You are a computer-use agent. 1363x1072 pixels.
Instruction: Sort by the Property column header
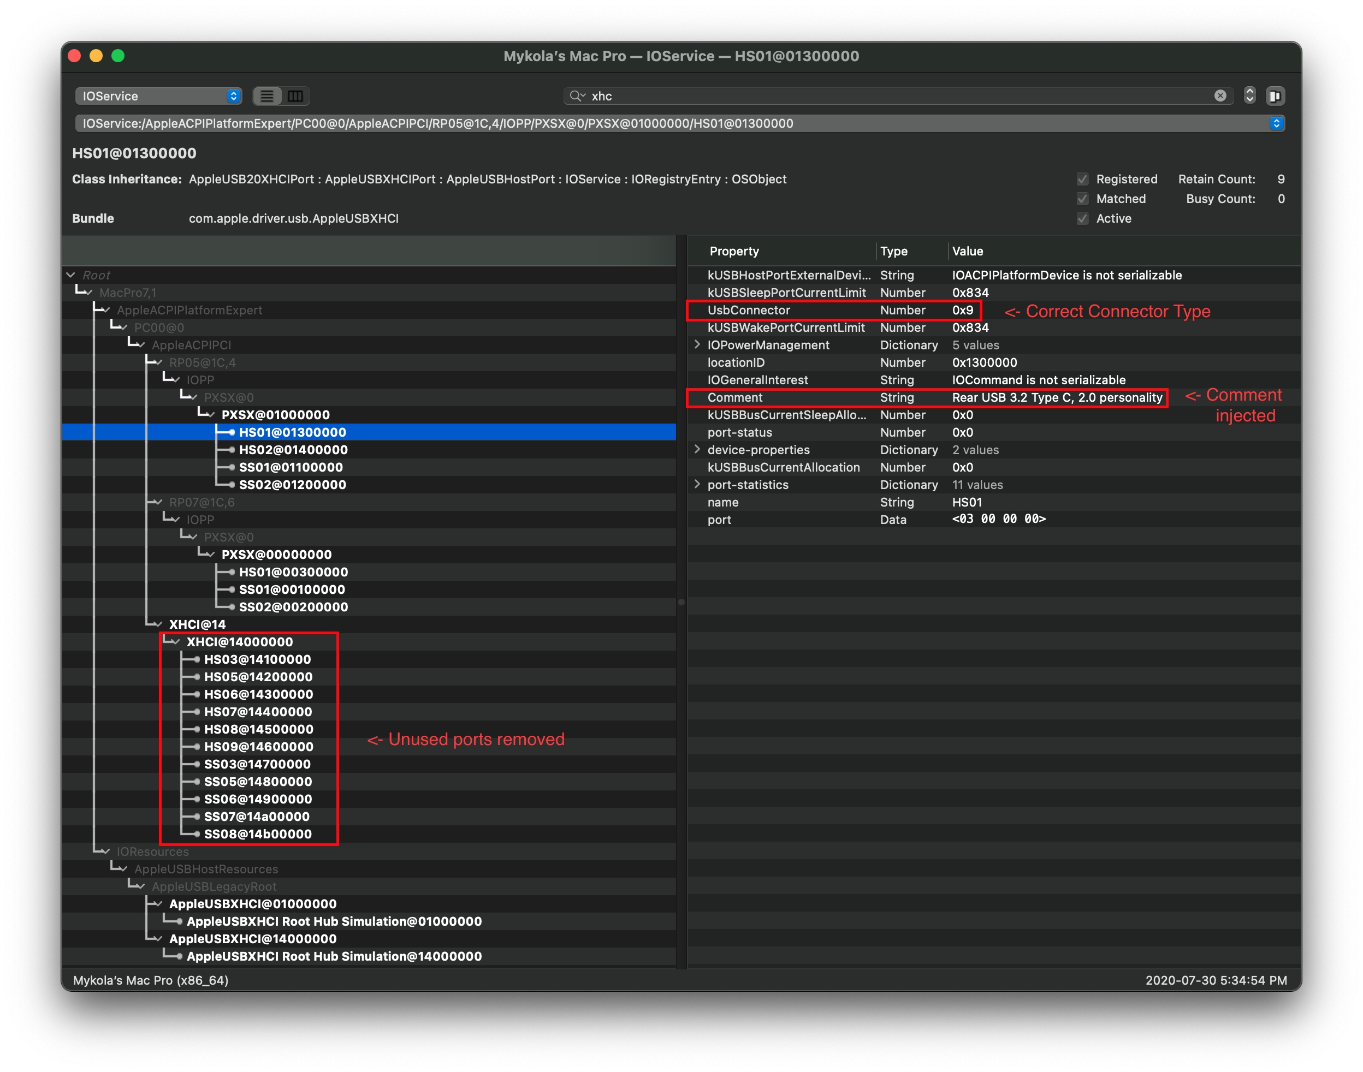734,251
